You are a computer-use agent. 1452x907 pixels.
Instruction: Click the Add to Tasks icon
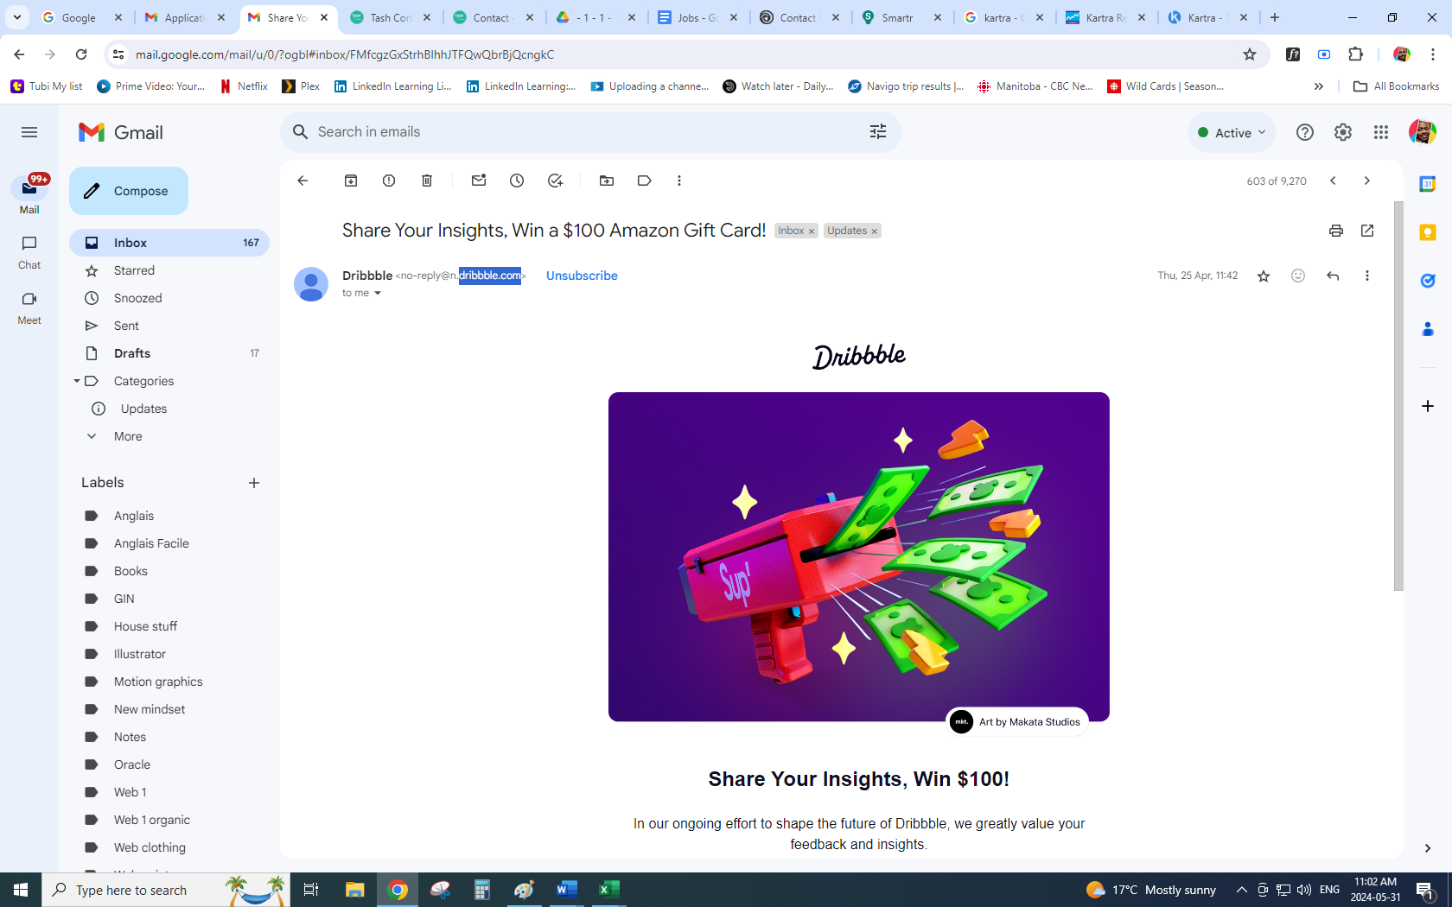(x=555, y=181)
